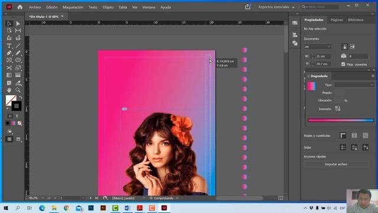Open the Archivo menu

click(x=35, y=7)
